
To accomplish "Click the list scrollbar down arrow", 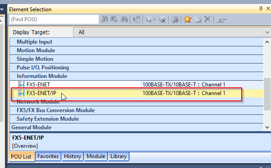I will [267, 127].
